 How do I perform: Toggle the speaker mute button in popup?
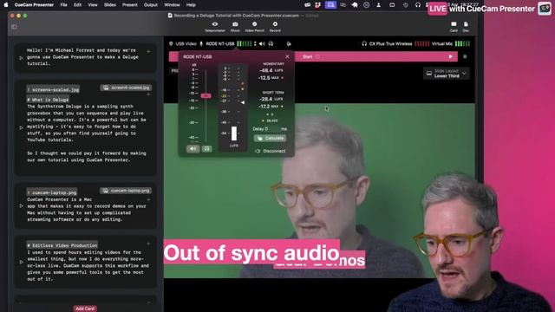coord(193,149)
